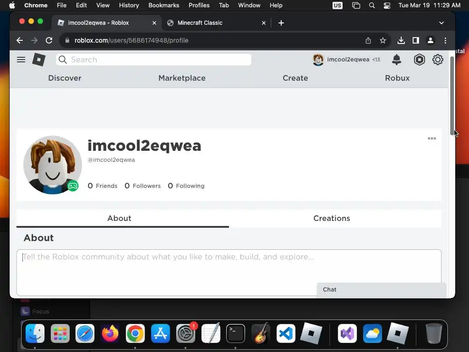
Task: Open the Profiles menu
Action: click(x=199, y=5)
